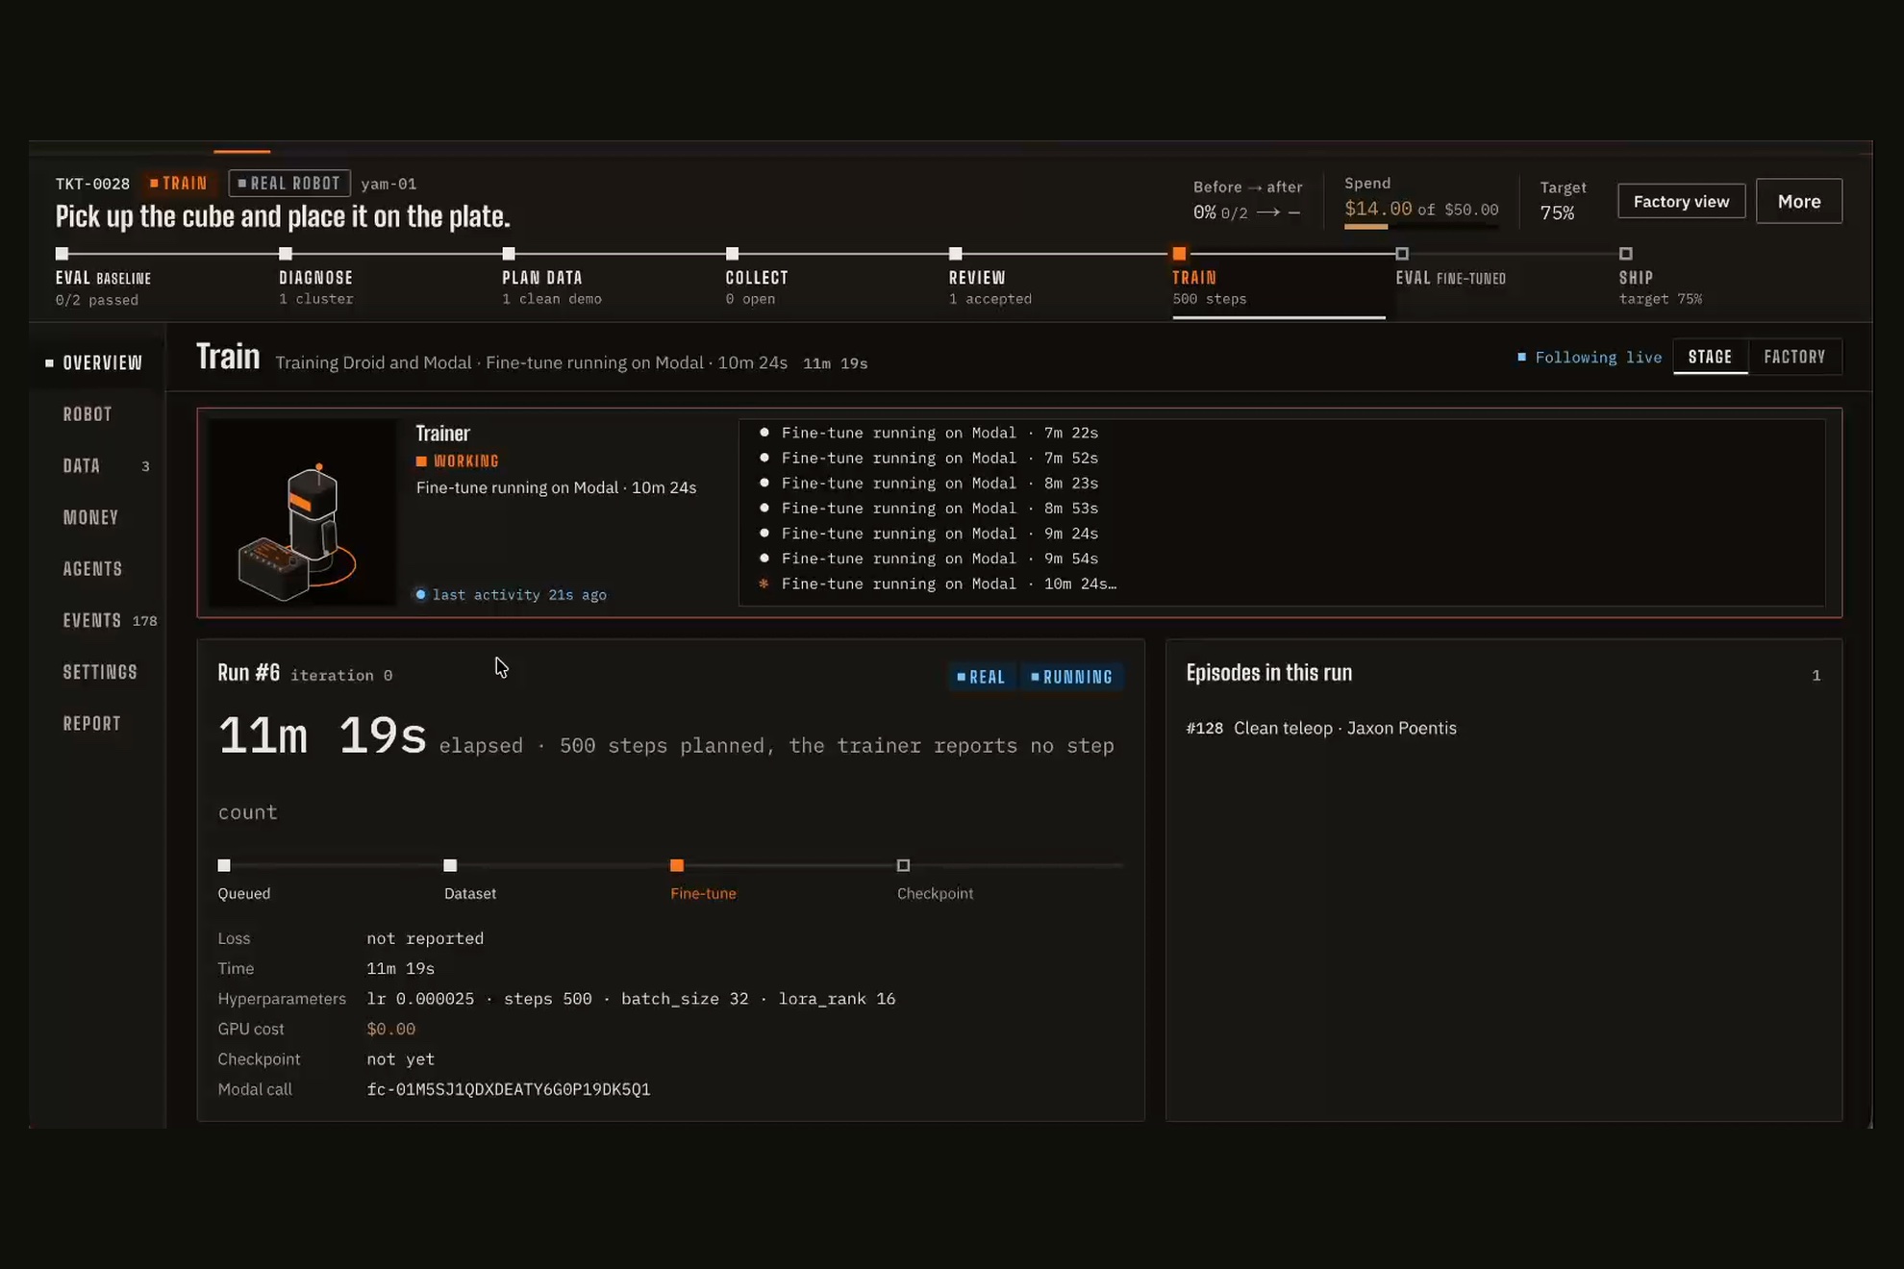Screen dimensions: 1904x1269
Task: Click the Dataset step marker
Action: 450,865
